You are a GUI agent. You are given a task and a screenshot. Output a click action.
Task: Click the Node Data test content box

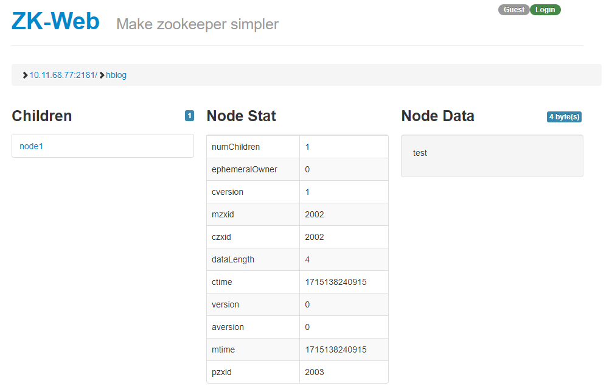coord(492,156)
